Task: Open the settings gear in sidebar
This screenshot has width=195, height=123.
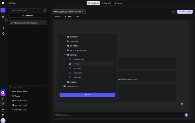Action: (x=3, y=115)
